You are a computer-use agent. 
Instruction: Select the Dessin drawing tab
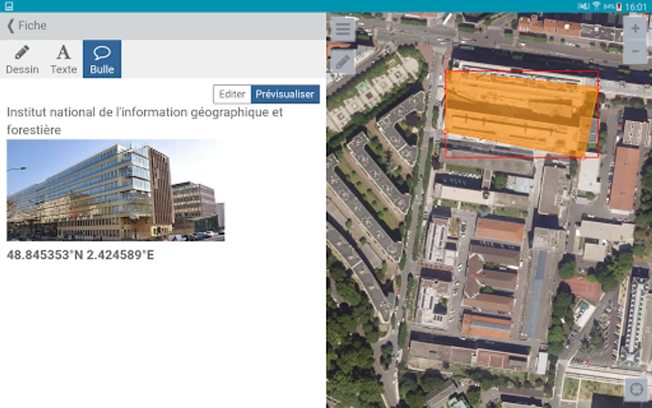pyautogui.click(x=22, y=59)
